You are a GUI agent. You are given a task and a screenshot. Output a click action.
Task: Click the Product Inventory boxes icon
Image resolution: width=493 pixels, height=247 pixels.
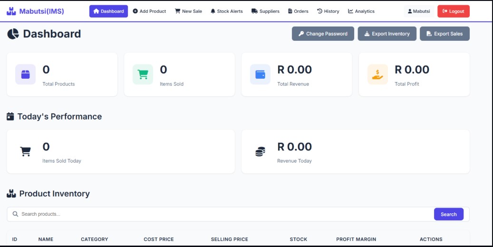pos(11,194)
